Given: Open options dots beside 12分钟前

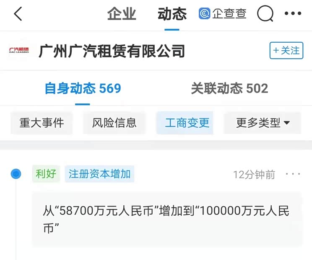Looking at the screenshot, I should point(293,174).
